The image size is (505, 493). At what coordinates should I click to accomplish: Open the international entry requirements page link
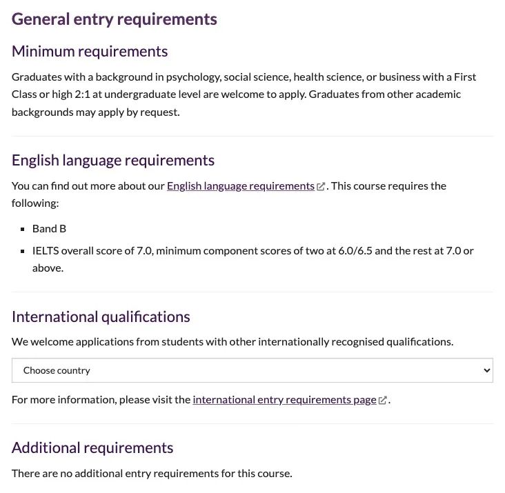[285, 400]
